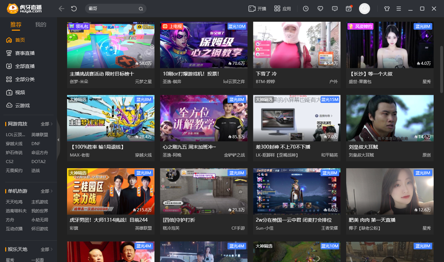Open the DNF category link
Viewport: 444px width, 262px height.
pyautogui.click(x=36, y=144)
